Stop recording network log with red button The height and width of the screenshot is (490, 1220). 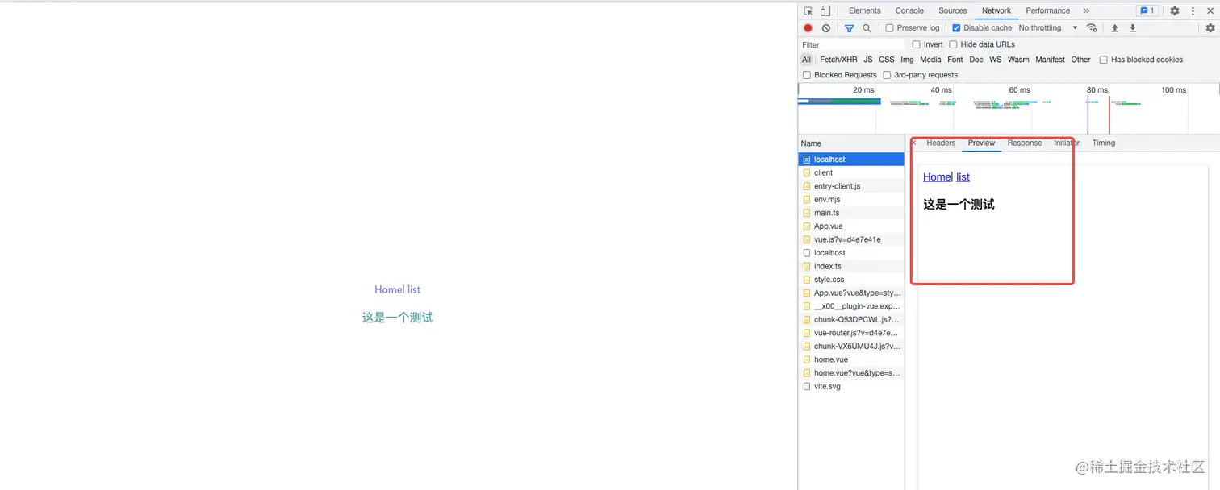[808, 27]
